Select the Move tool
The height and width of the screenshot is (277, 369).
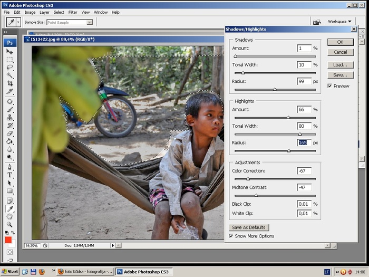9,52
